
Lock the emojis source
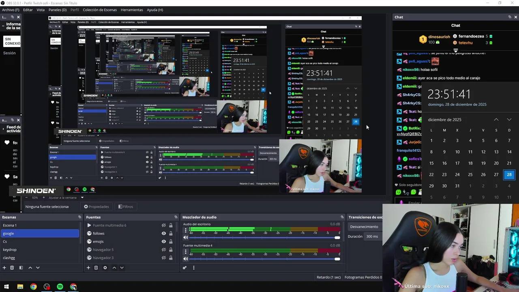(171, 242)
